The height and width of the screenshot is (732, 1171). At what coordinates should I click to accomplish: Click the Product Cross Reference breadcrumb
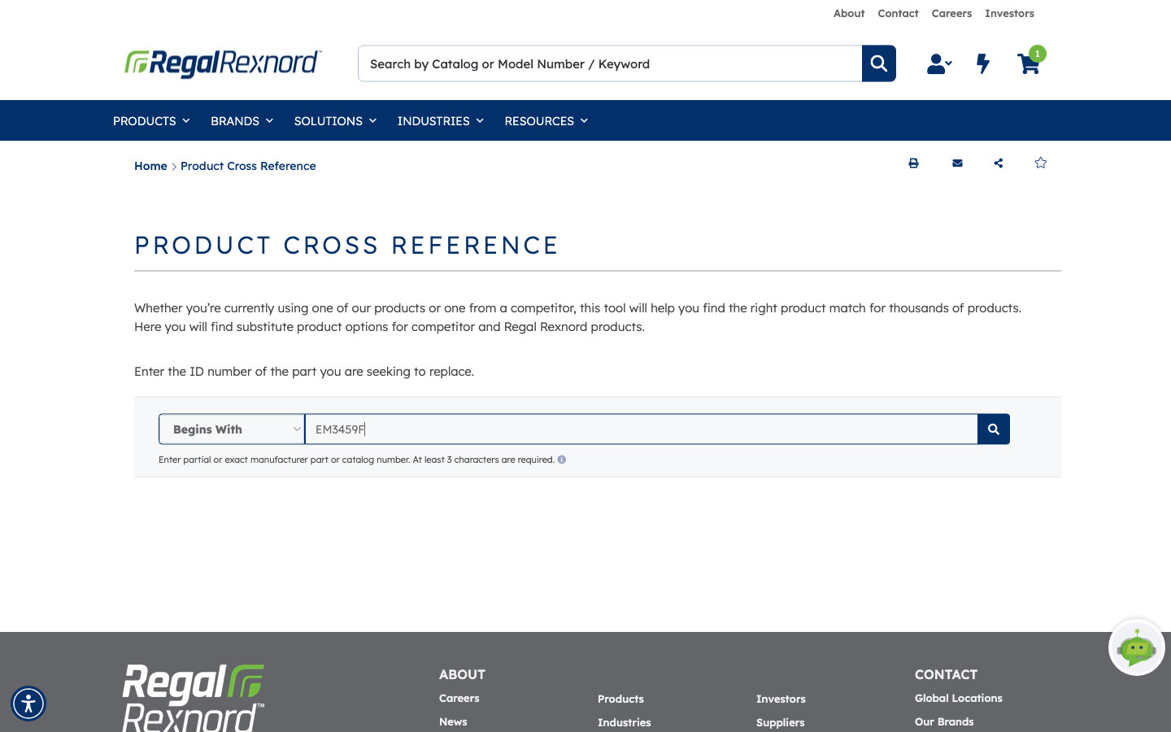[x=248, y=166]
